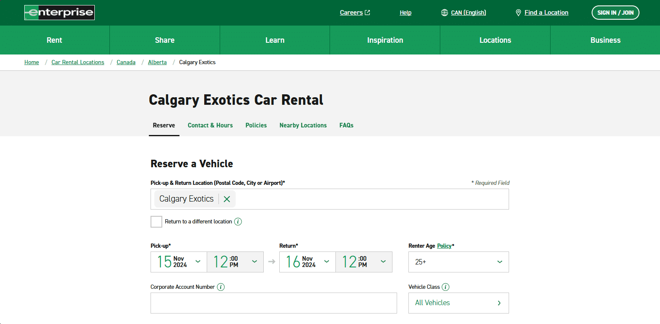The height and width of the screenshot is (324, 660).
Task: Open the Careers link
Action: point(351,13)
